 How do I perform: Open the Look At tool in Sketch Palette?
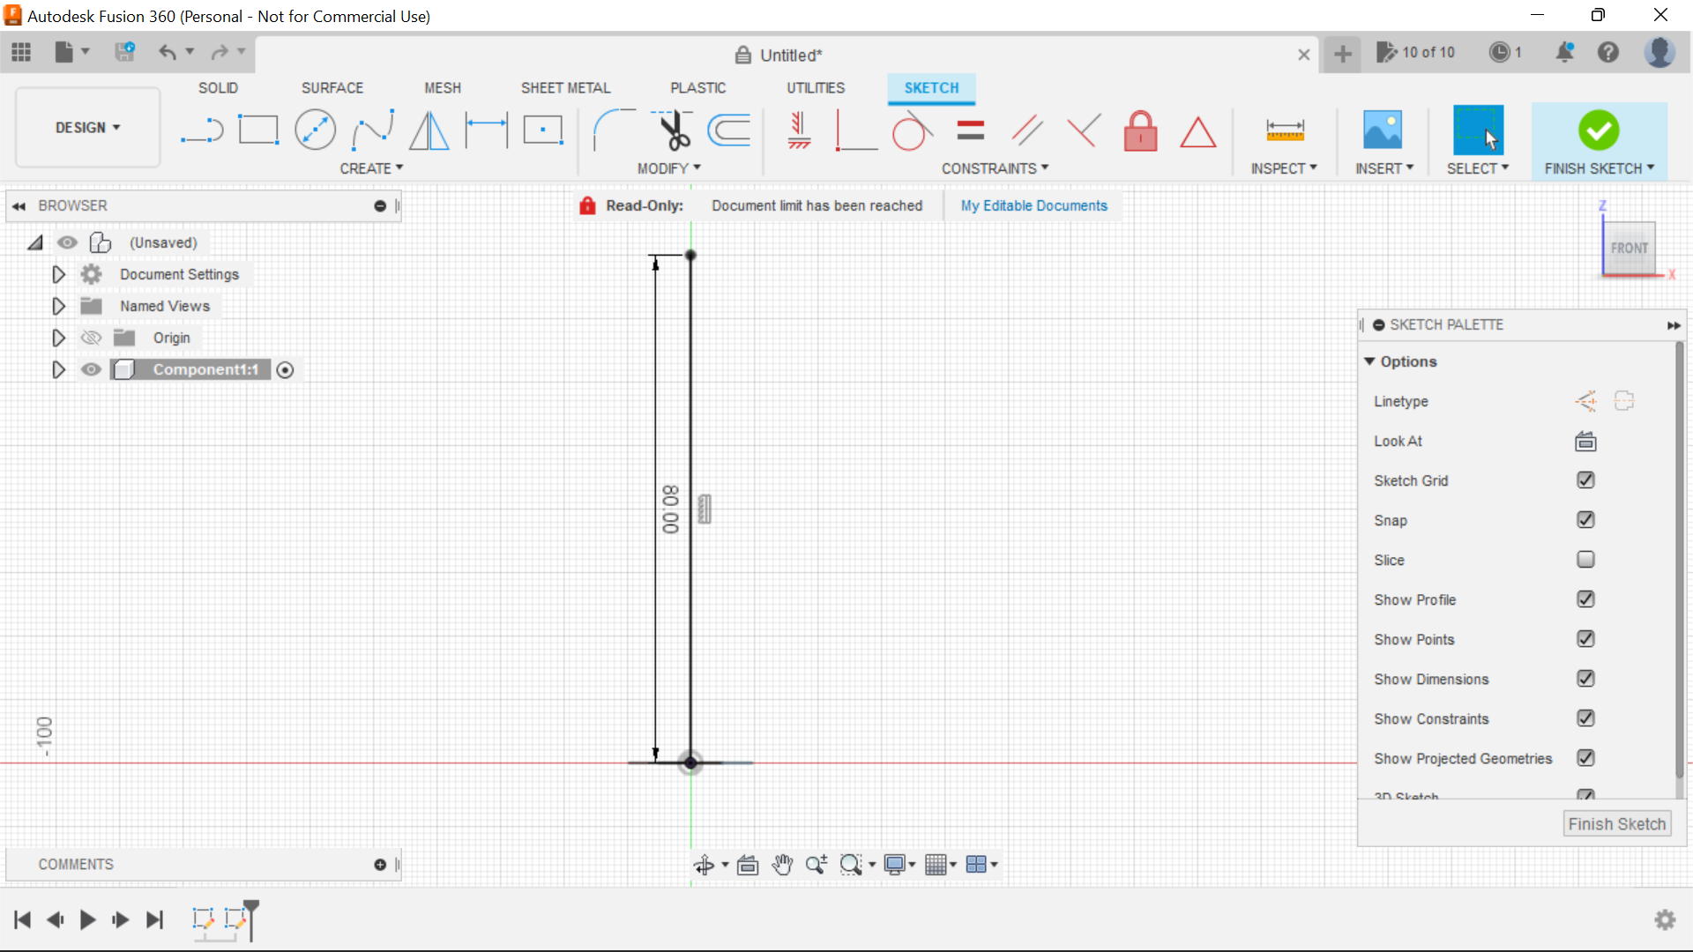pos(1585,441)
